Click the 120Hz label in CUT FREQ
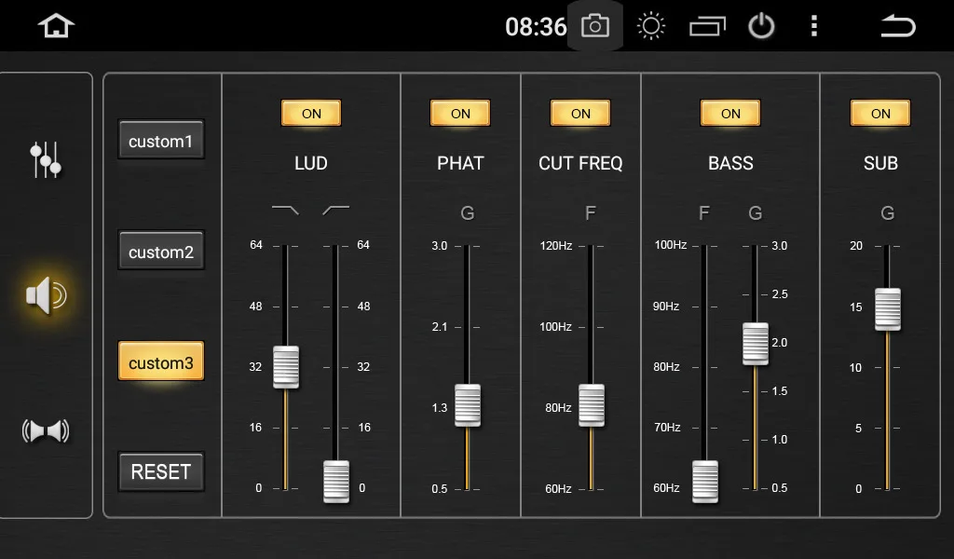 pyautogui.click(x=556, y=246)
